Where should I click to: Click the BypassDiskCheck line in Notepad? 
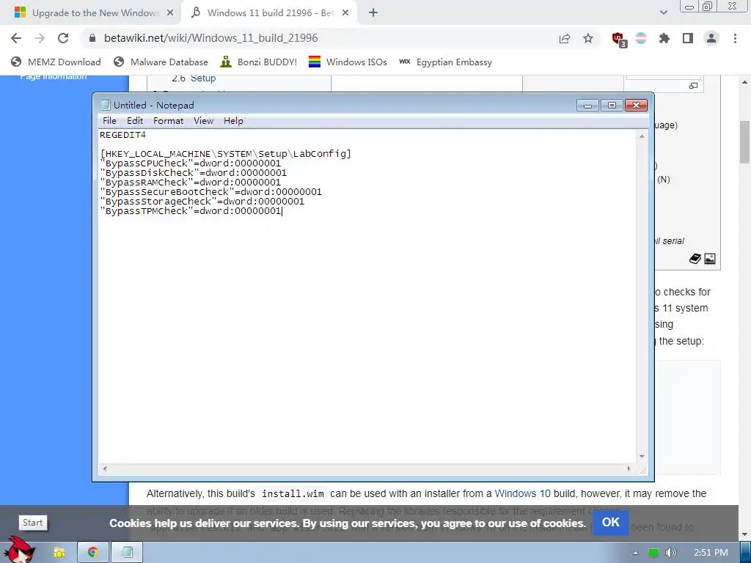click(x=193, y=173)
